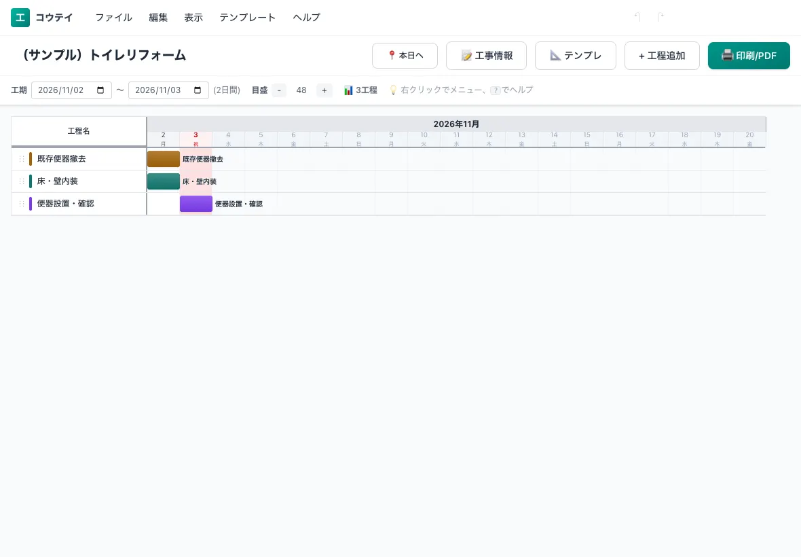
Task: Click the brown color marker of 既存便器撤去
Action: [31, 159]
